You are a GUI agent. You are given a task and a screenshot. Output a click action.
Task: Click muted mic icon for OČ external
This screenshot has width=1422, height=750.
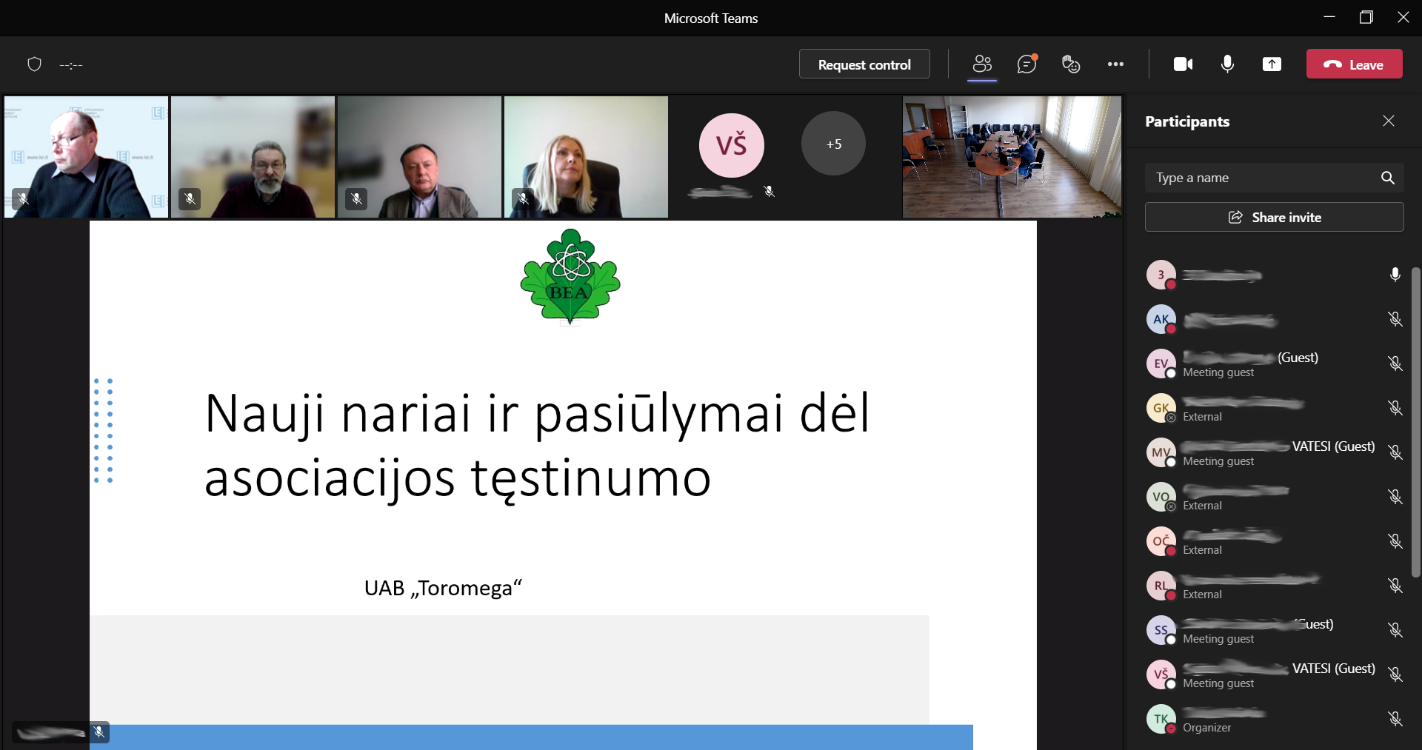click(x=1395, y=541)
